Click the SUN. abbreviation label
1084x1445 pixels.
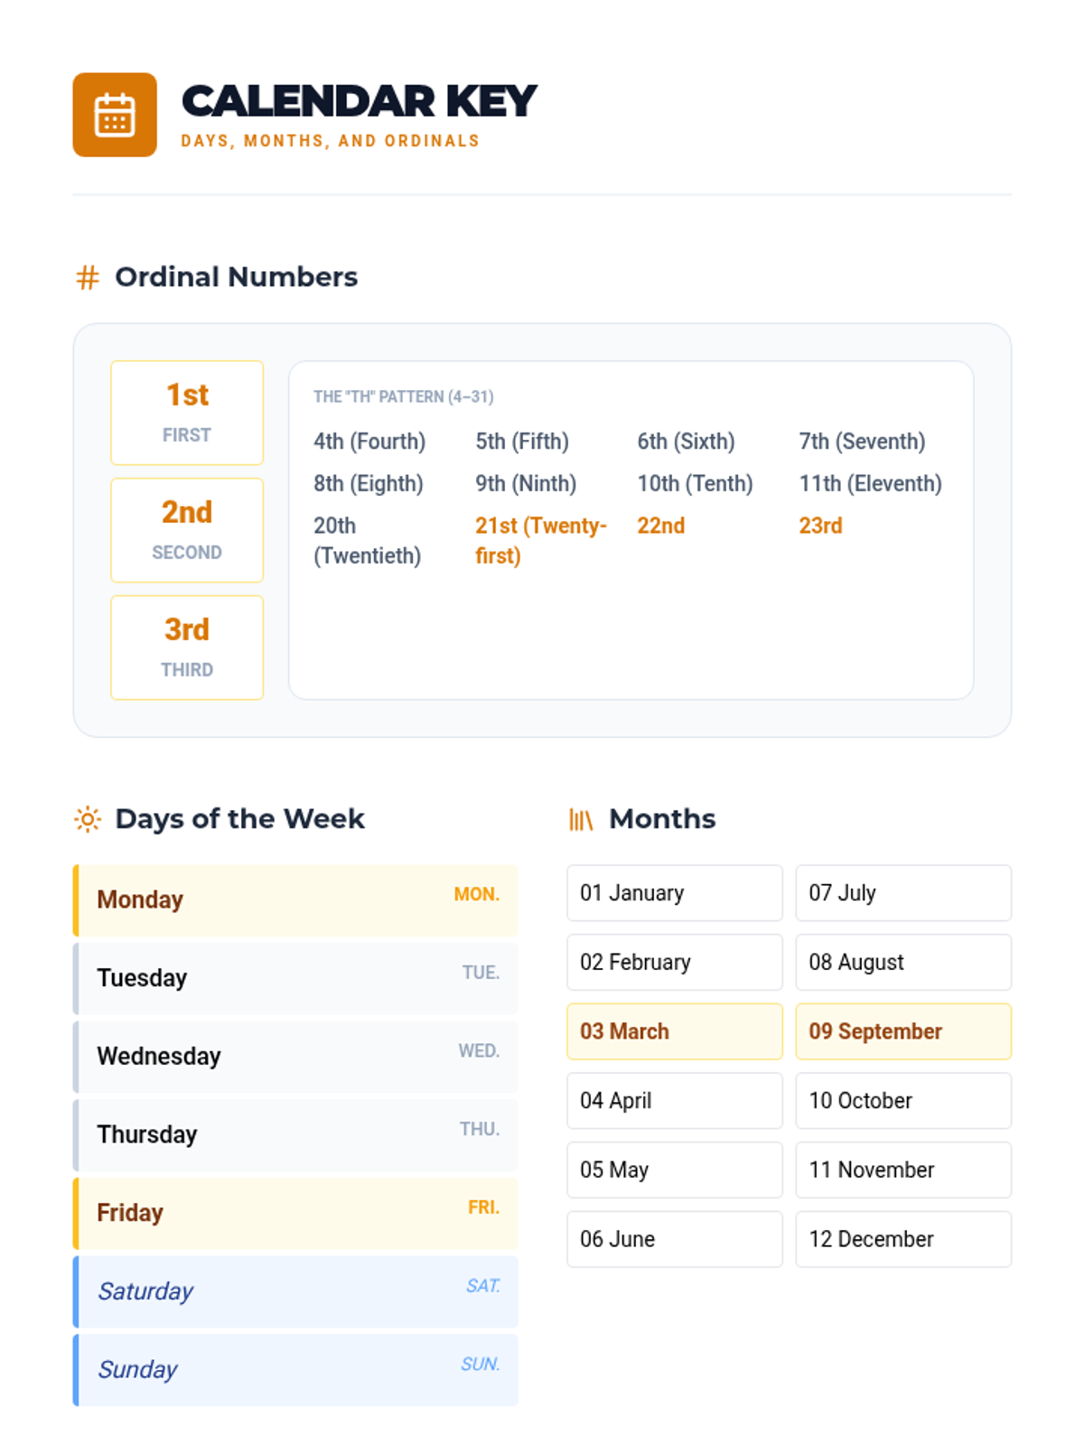[x=480, y=1364]
